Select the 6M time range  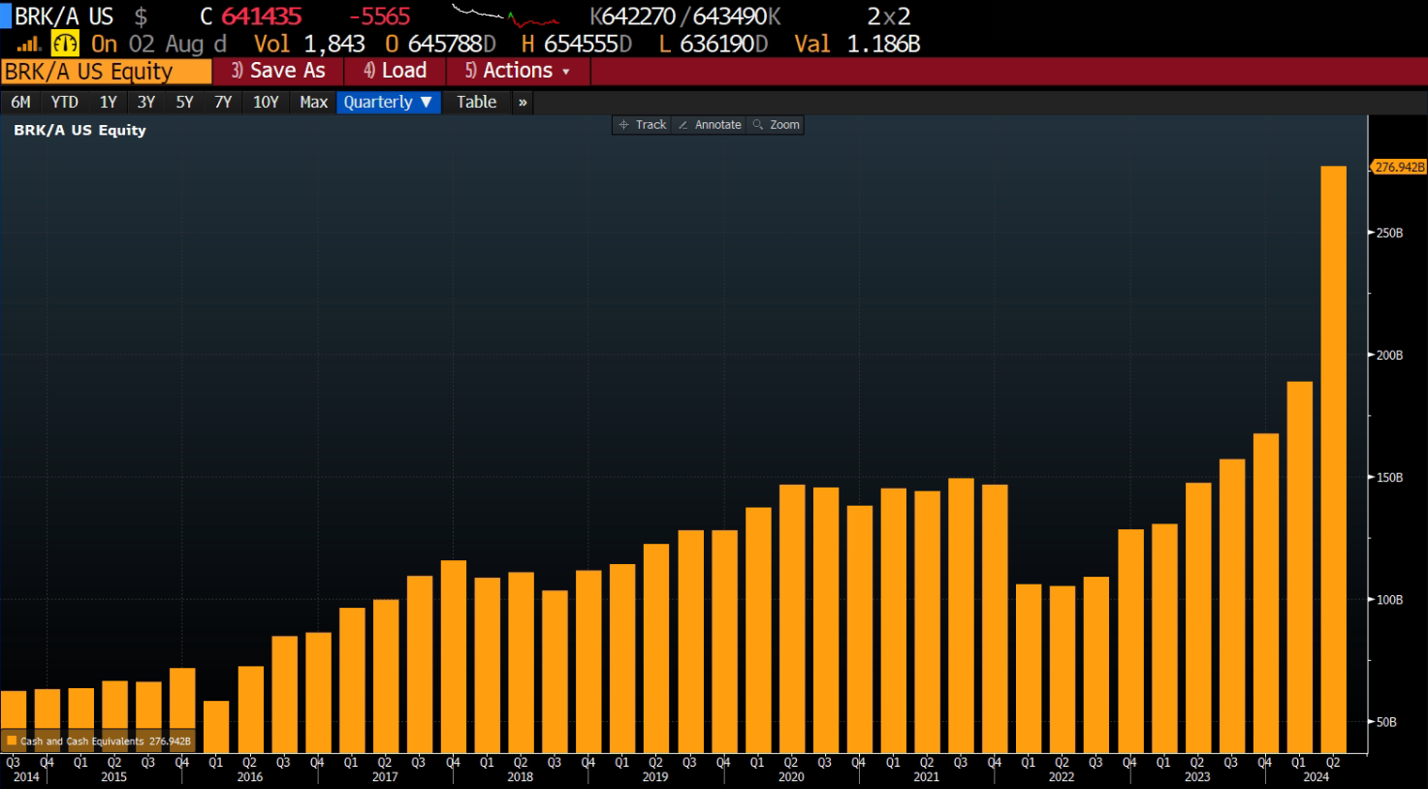point(20,103)
